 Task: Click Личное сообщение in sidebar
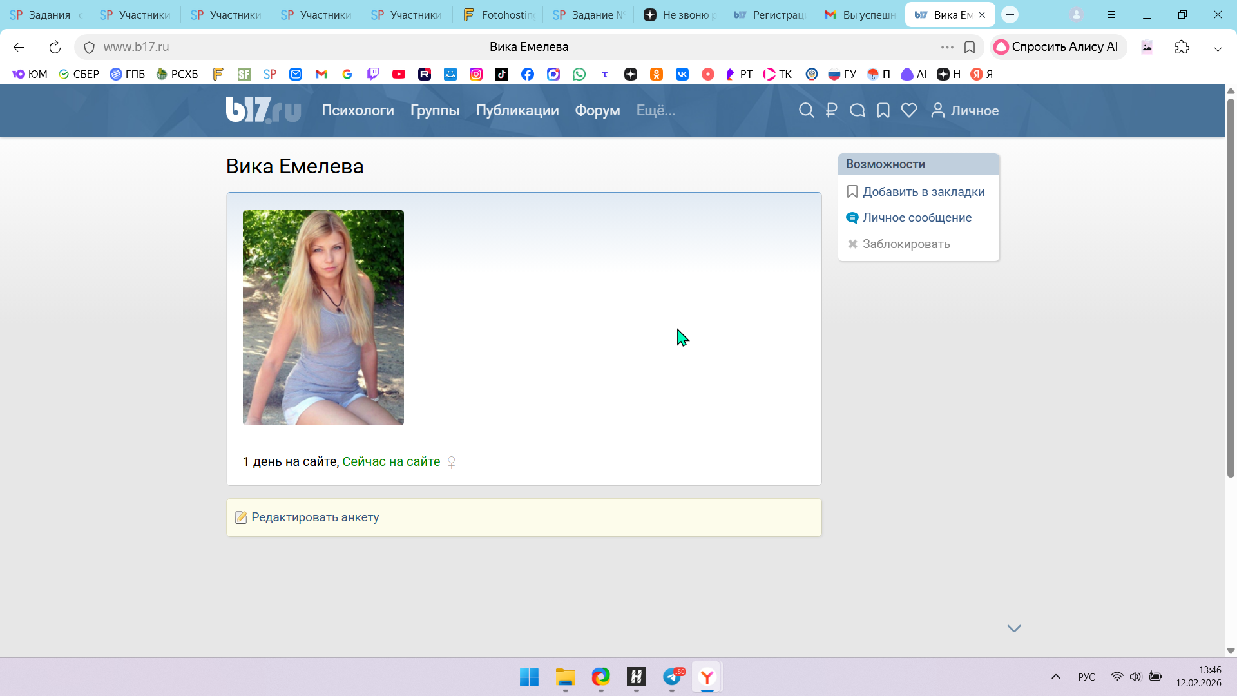coord(917,218)
